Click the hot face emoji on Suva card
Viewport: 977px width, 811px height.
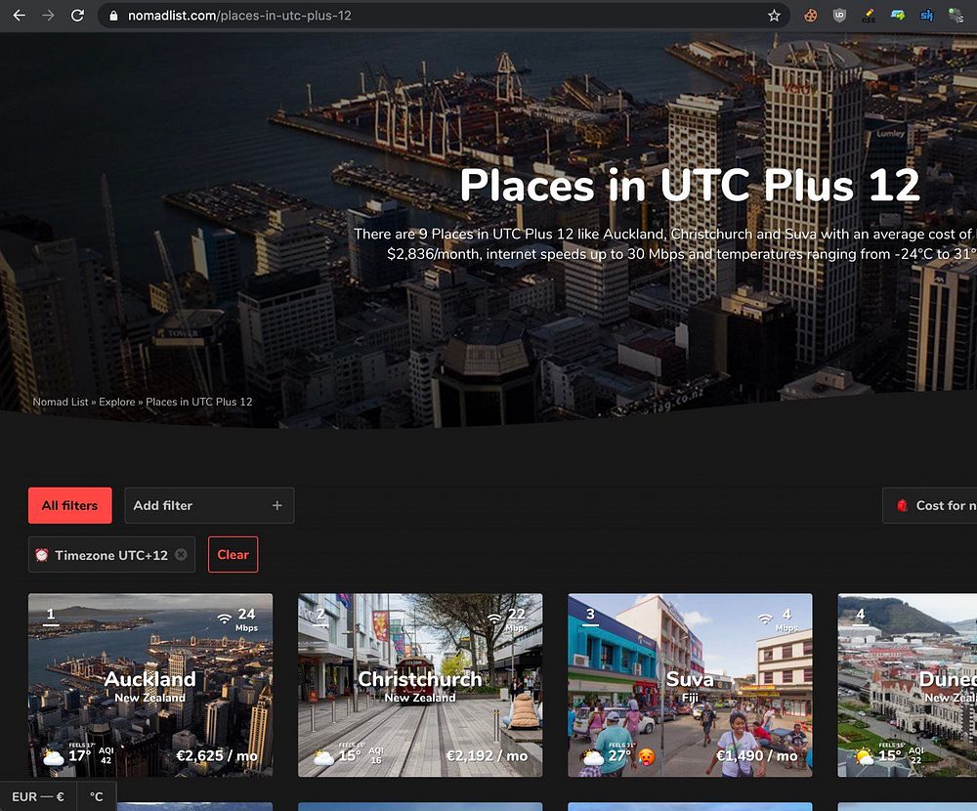[x=647, y=756]
